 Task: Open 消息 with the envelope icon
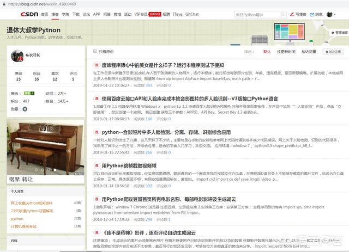pos(316,15)
